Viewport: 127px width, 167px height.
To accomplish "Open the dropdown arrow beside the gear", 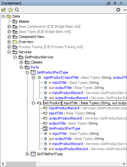I will click(125, 10).
